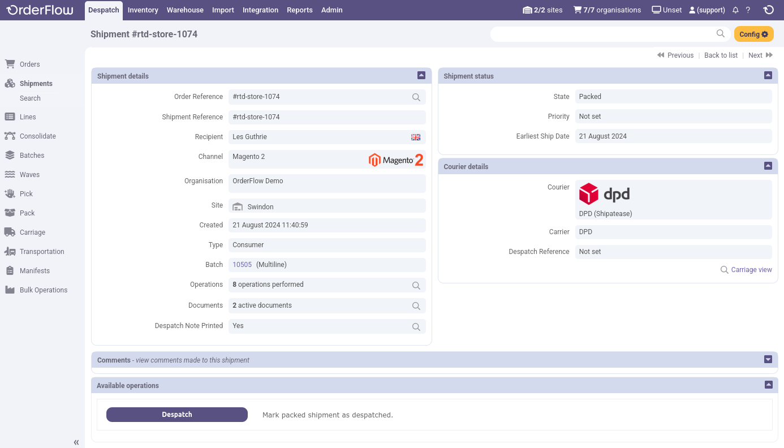784x448 pixels.
Task: Click into the top search input field
Action: point(602,34)
